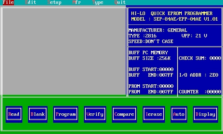Open the Edit menu
This screenshot has height=134, width=223.
tap(30, 2)
